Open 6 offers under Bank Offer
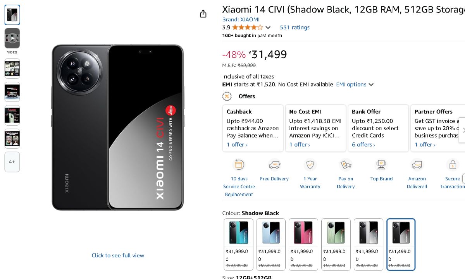The height and width of the screenshot is (279, 465). point(363,145)
